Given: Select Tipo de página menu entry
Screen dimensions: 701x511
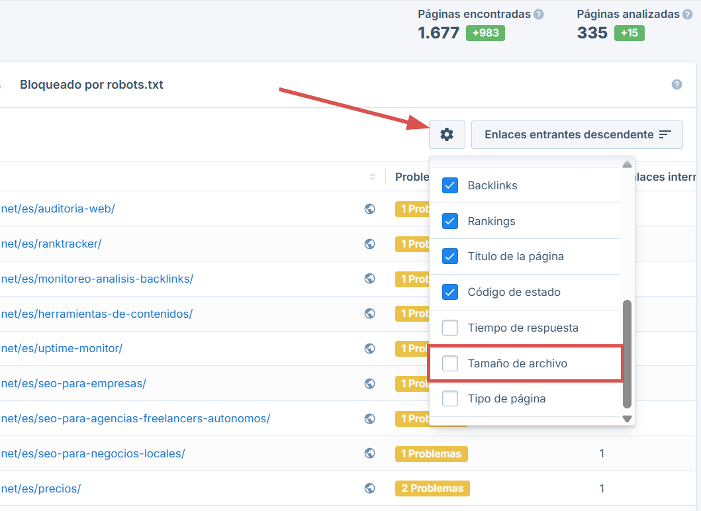Looking at the screenshot, I should [x=506, y=399].
